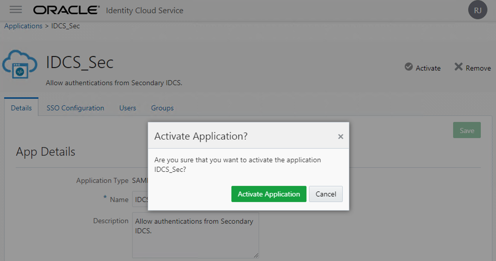The height and width of the screenshot is (261, 496).
Task: Click the Description text area
Action: pyautogui.click(x=196, y=235)
